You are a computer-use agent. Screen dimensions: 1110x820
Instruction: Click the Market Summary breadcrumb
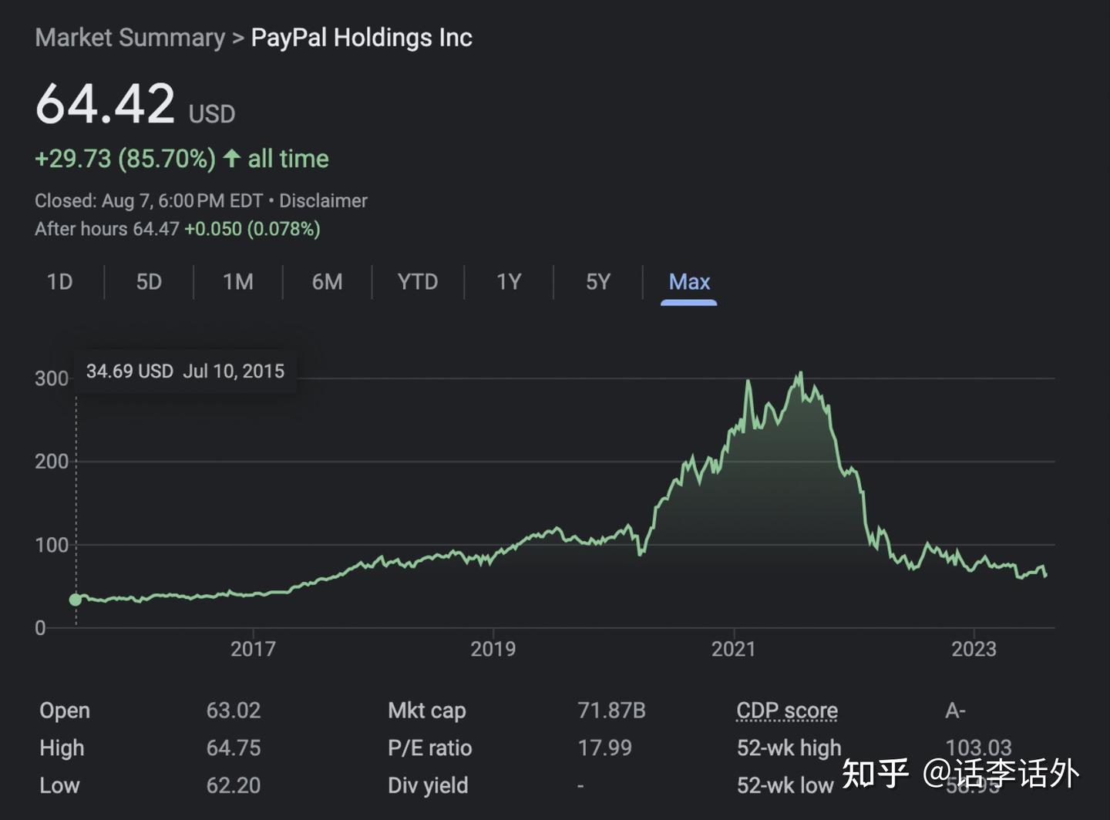click(x=128, y=37)
